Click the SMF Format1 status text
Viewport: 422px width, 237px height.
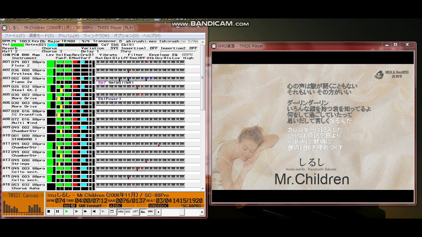90,206
